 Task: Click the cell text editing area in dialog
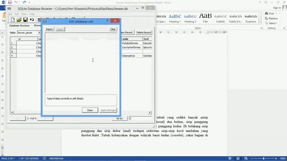(x=81, y=63)
